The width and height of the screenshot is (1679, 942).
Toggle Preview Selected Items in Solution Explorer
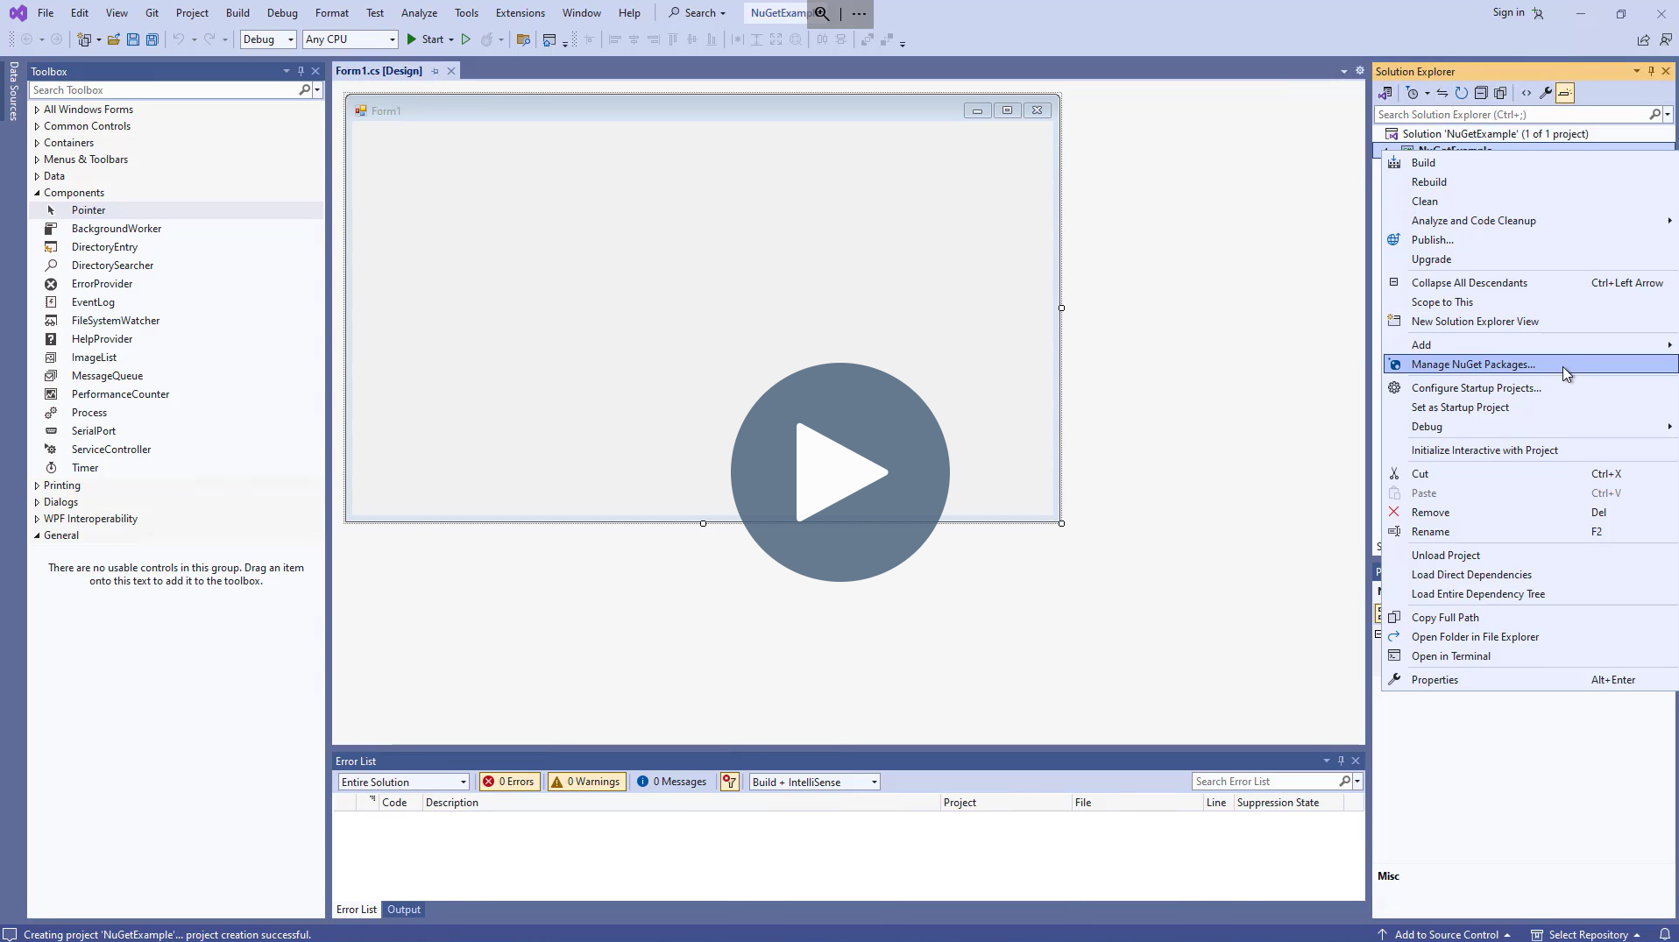coord(1564,93)
